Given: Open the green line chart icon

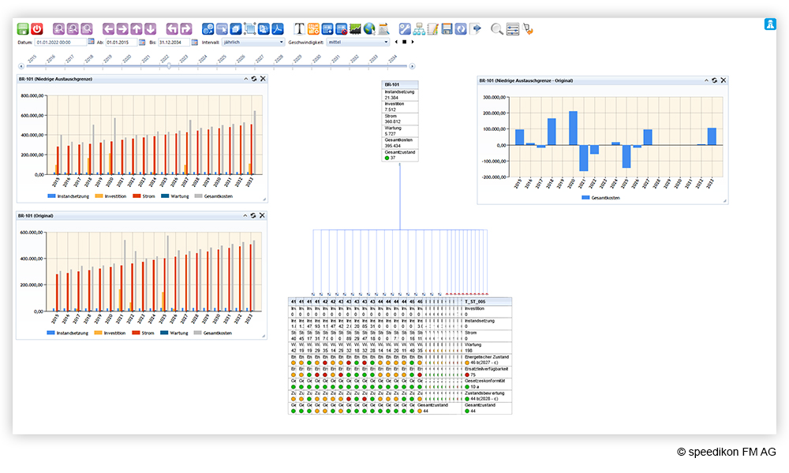Looking at the screenshot, I should point(355,29).
